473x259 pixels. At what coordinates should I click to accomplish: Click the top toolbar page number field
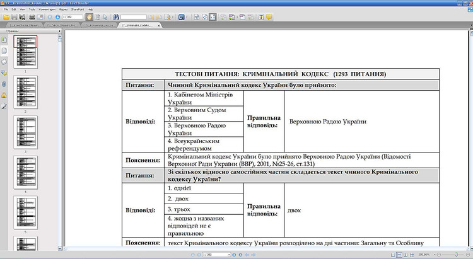[73, 17]
